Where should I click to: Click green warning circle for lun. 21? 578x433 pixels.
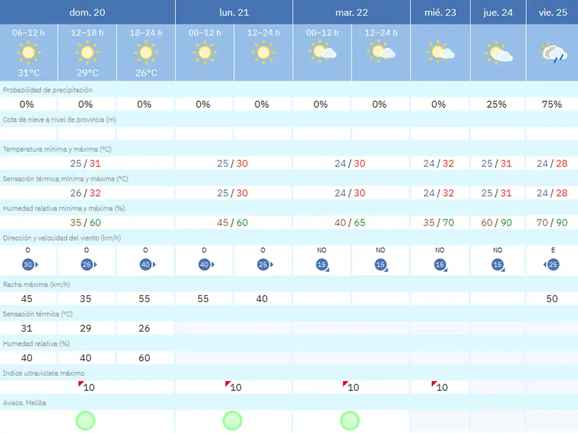click(232, 420)
